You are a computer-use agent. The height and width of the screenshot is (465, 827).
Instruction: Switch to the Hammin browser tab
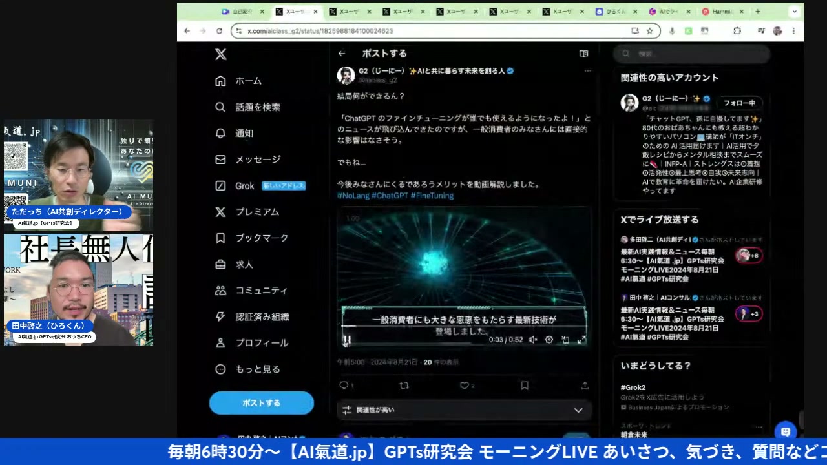724,12
